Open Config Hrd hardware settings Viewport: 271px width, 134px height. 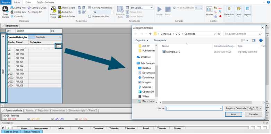point(18,8)
